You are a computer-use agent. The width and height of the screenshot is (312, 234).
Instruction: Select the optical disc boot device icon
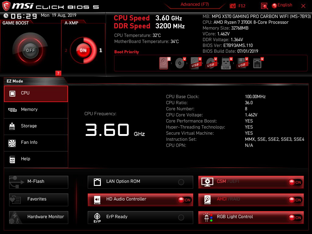(x=179, y=63)
